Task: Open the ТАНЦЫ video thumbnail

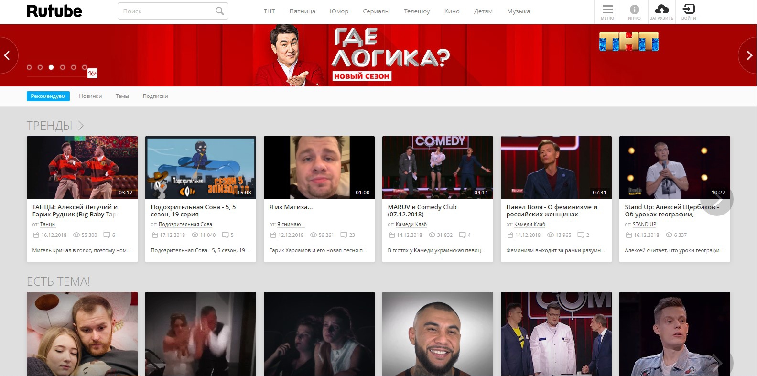Action: point(82,167)
